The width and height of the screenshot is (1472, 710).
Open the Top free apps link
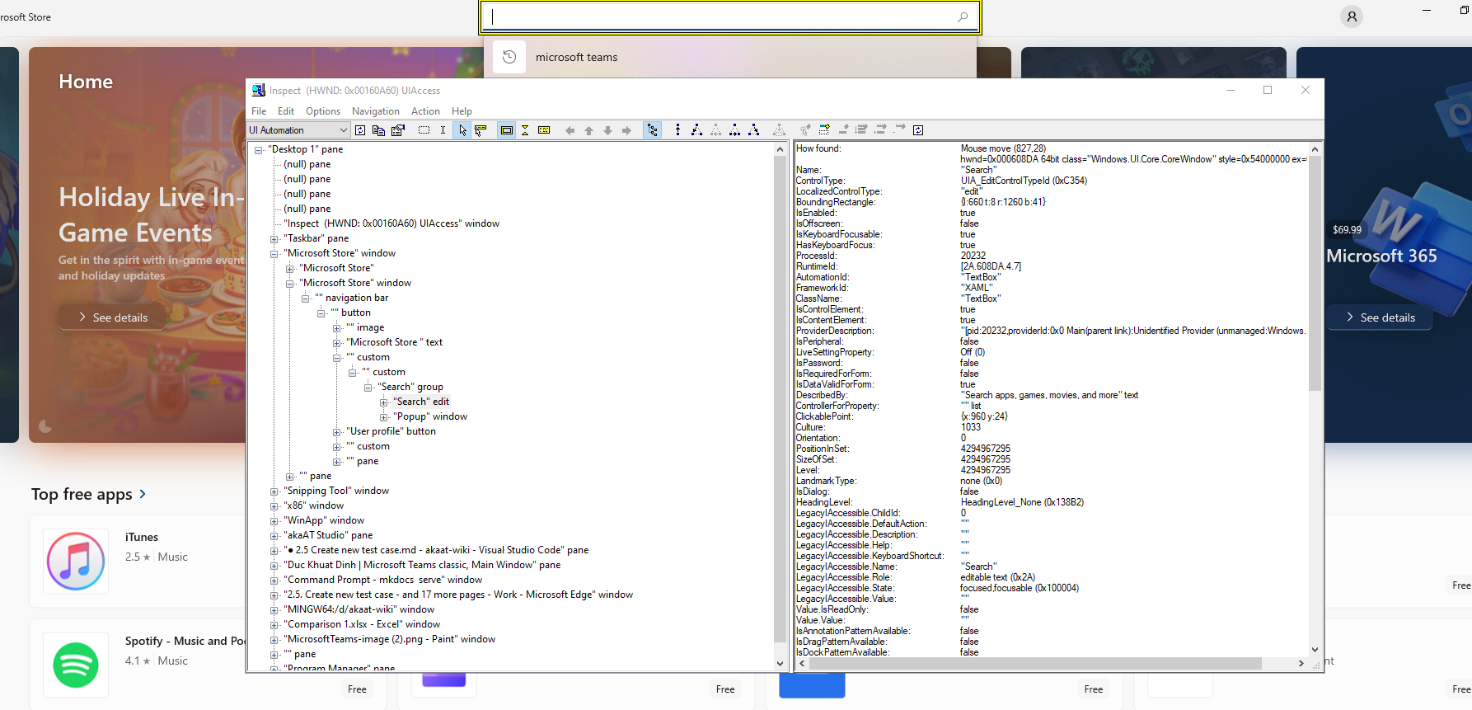pos(89,494)
